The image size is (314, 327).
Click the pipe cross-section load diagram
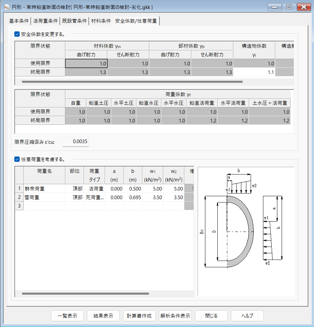(x=246, y=232)
